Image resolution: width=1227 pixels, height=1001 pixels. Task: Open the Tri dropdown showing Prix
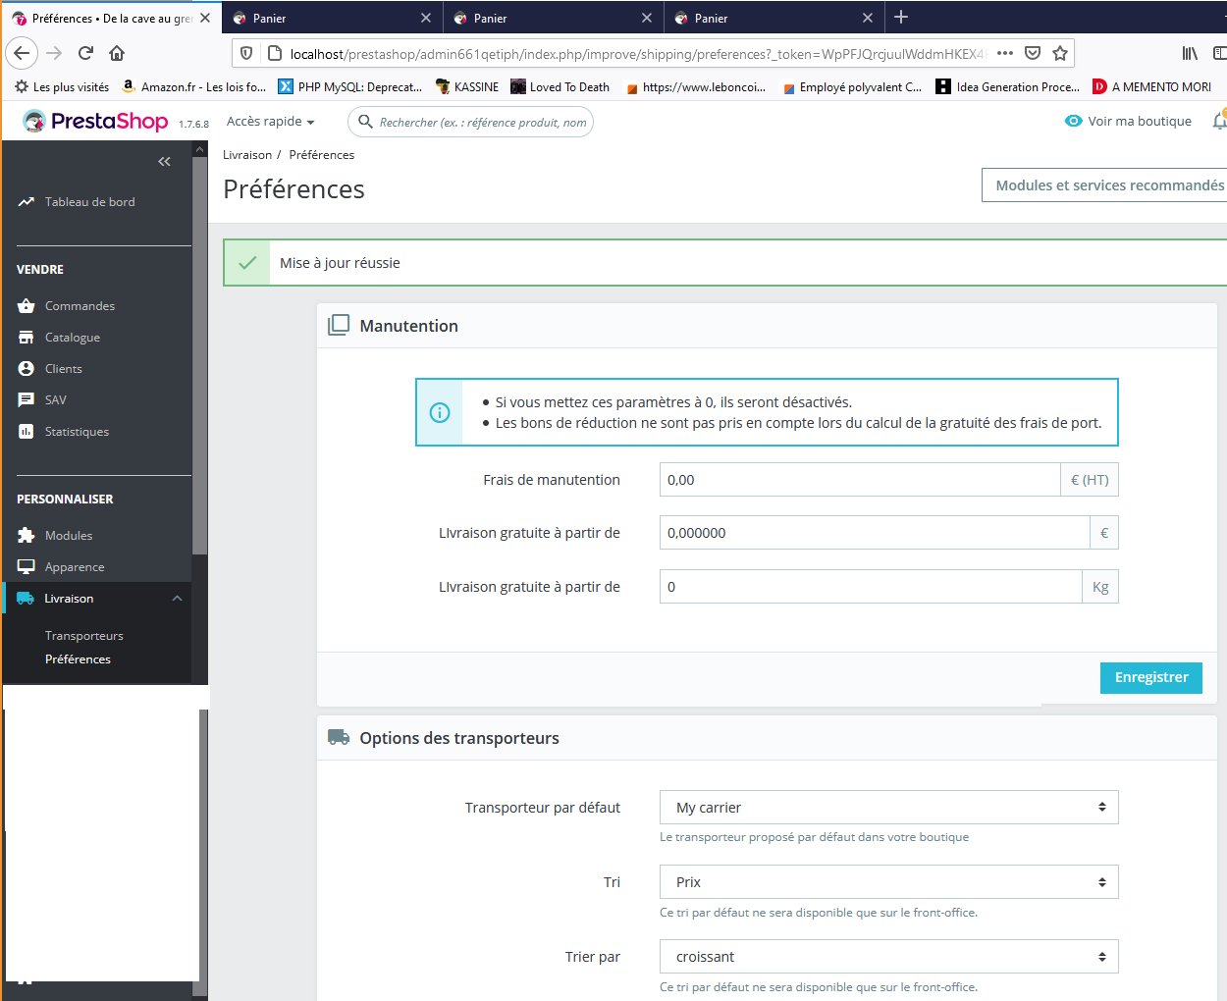889,882
